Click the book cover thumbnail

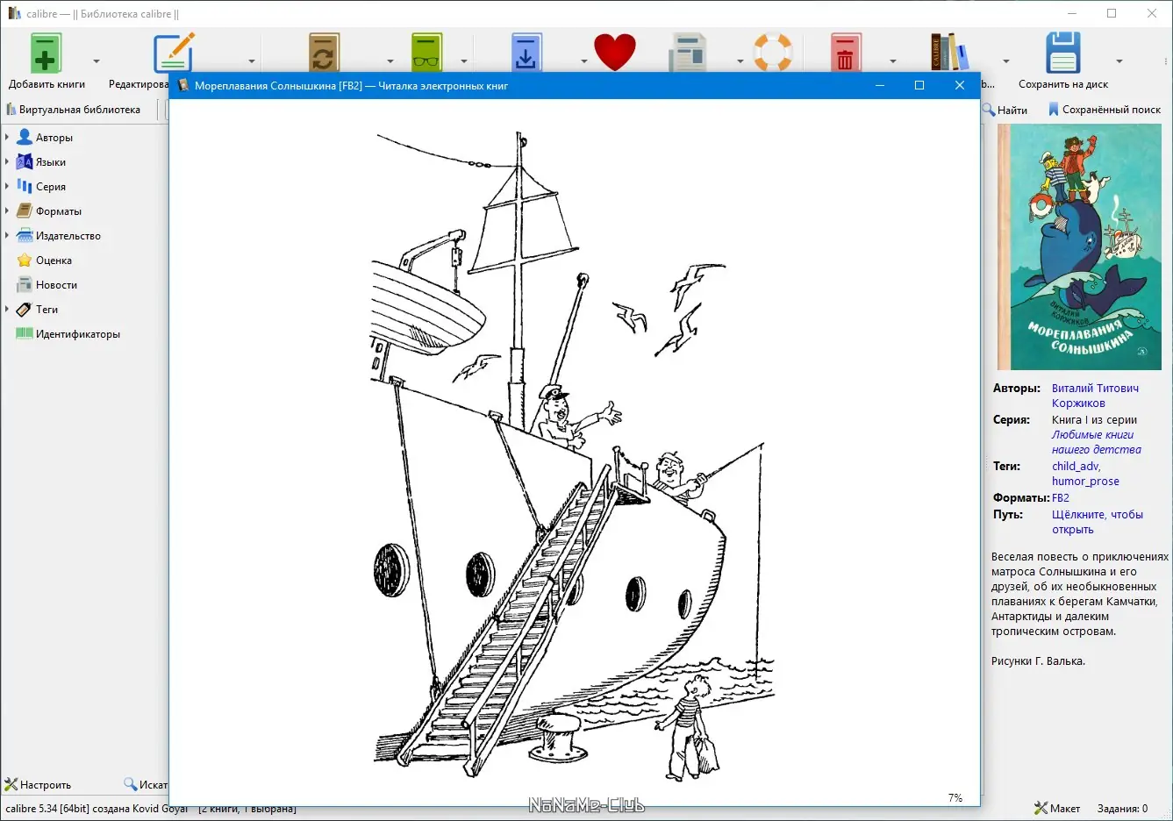[x=1079, y=246]
